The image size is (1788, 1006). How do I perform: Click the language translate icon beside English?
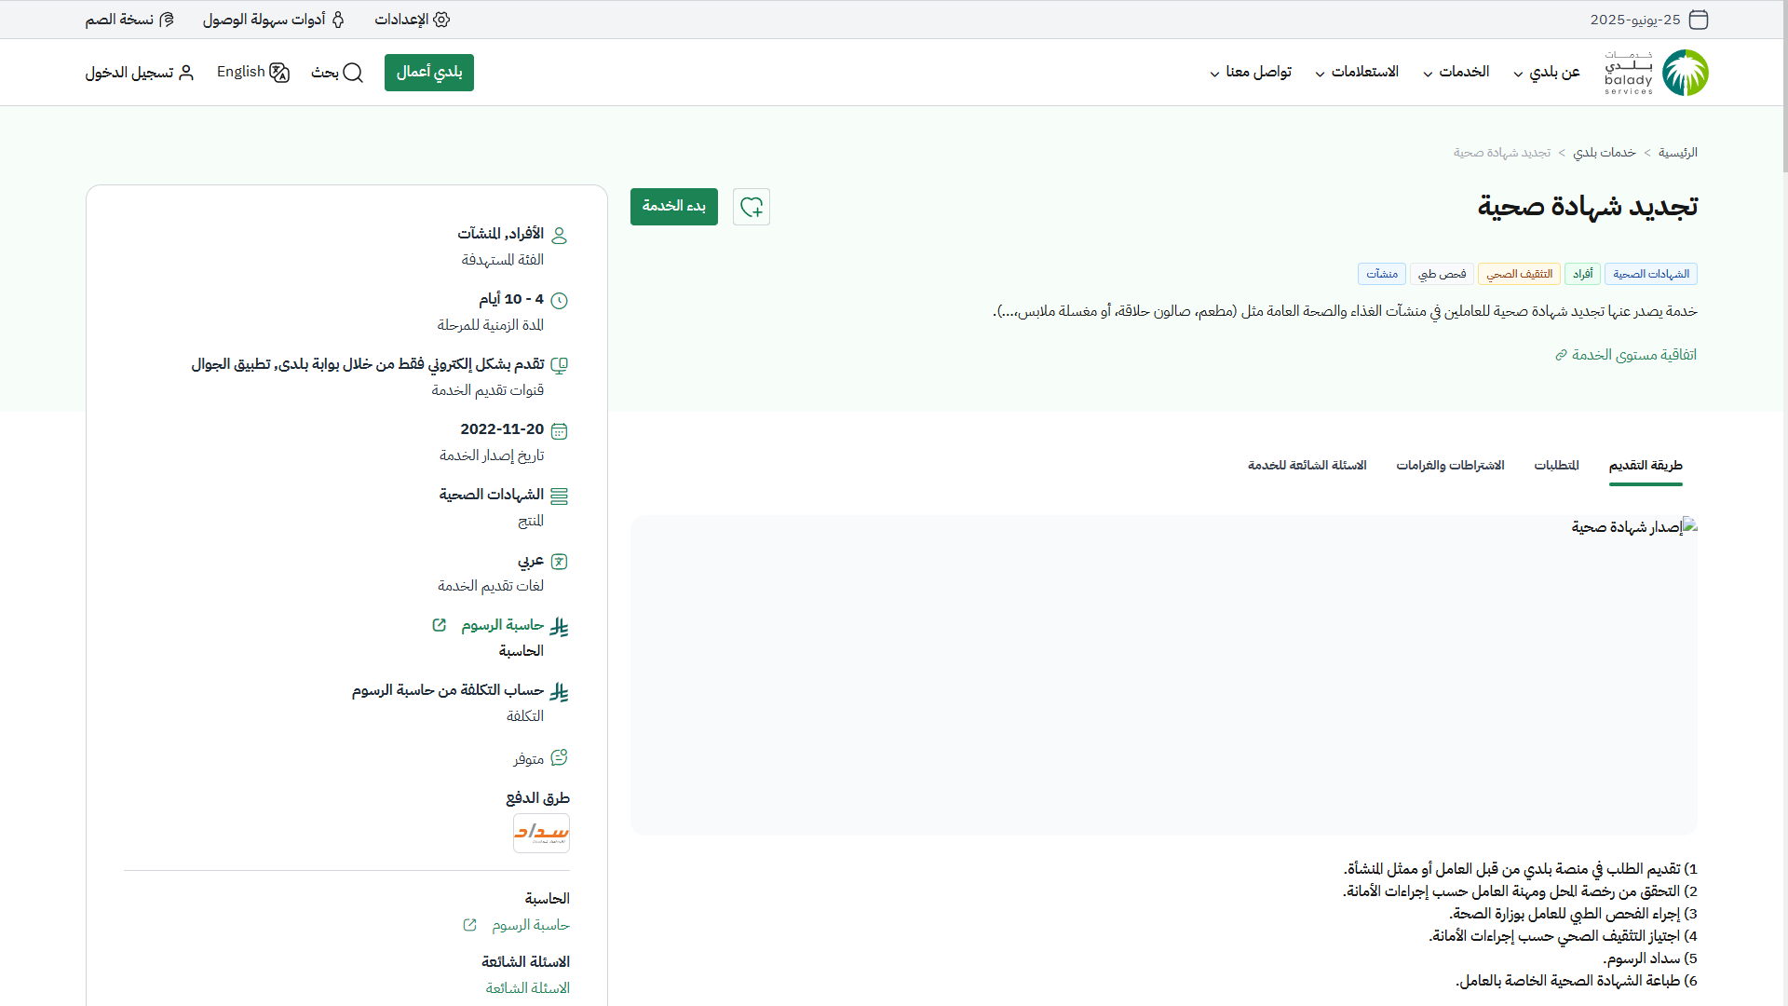pyautogui.click(x=279, y=73)
